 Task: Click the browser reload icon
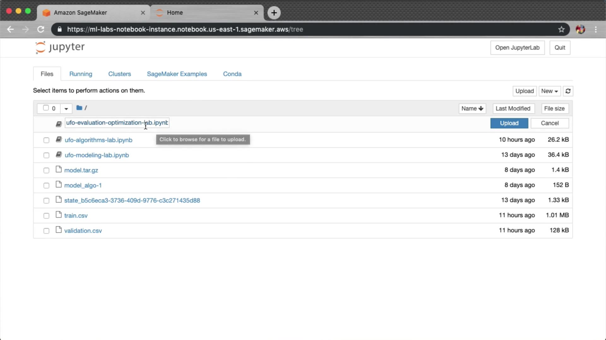41,29
